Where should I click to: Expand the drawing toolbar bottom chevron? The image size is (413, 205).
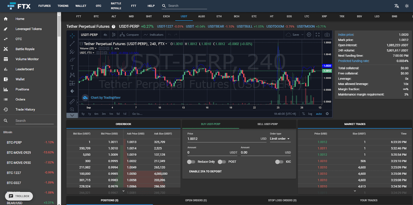point(72,116)
